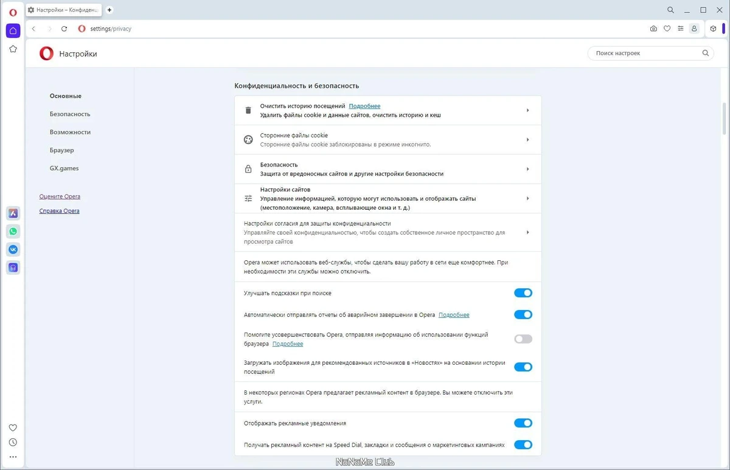
Task: Click Конфиденциальность и безопасность heading
Action: pos(297,86)
